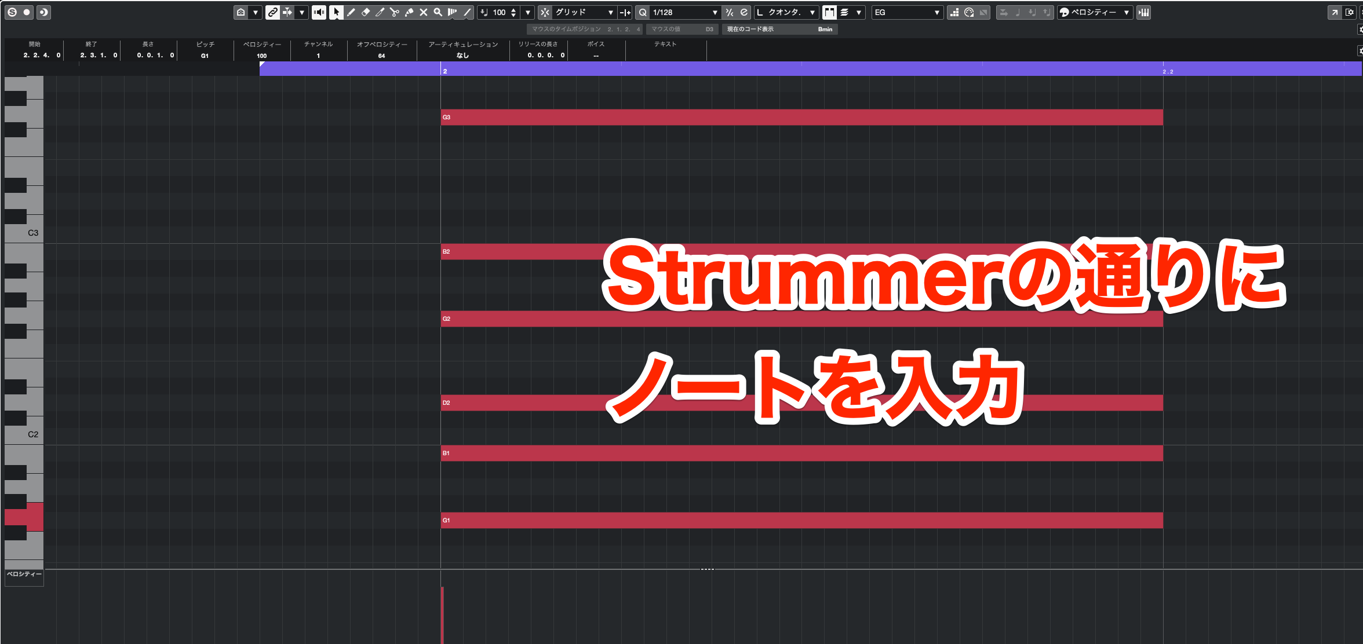Click the step input icon
Viewport: 1363px width, 644px height.
(1003, 12)
